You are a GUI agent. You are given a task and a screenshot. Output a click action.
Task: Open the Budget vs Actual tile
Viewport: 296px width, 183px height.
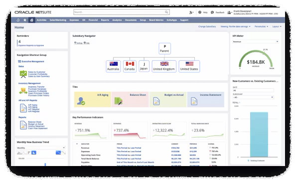168,100
